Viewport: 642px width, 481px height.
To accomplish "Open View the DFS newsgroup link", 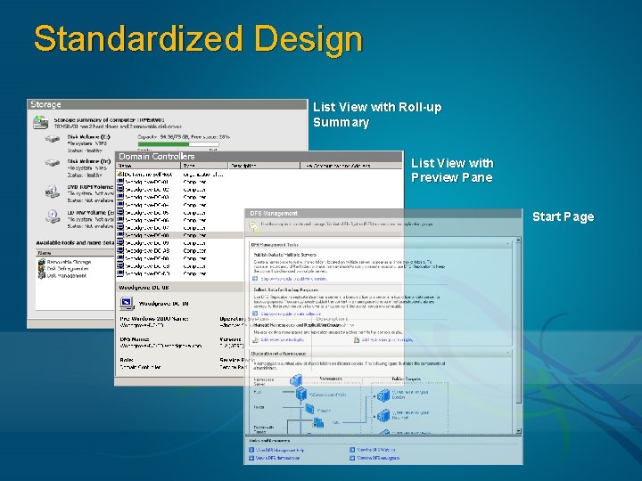I will (x=378, y=458).
